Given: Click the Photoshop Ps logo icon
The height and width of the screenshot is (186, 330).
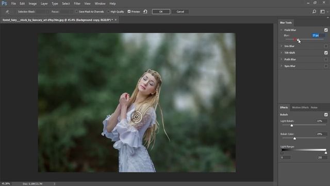Looking at the screenshot, I should (x=4, y=4).
